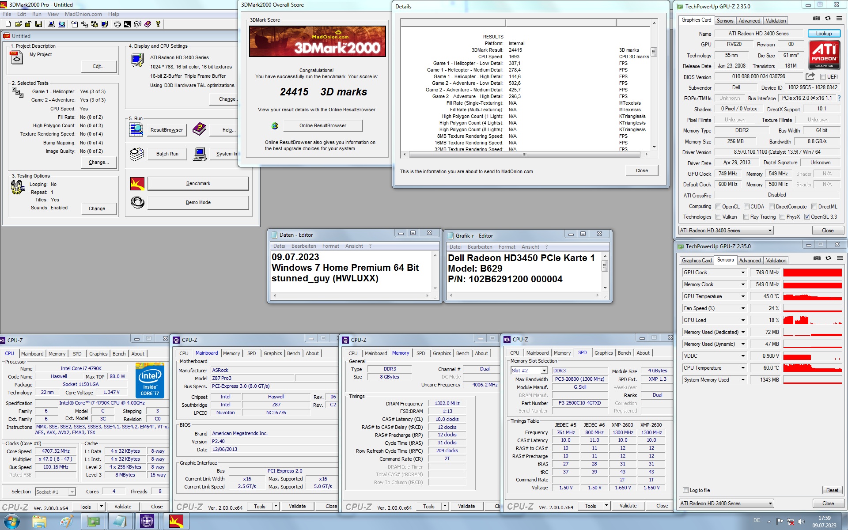Viewport: 848px width, 530px height.
Task: Click the volume speaker icon in system tray
Action: pos(801,522)
